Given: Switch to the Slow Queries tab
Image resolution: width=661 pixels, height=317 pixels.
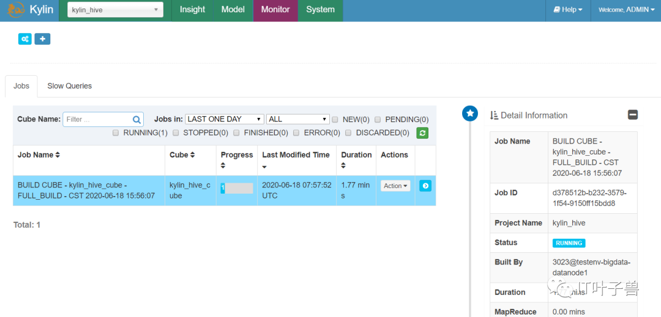Looking at the screenshot, I should tap(70, 86).
